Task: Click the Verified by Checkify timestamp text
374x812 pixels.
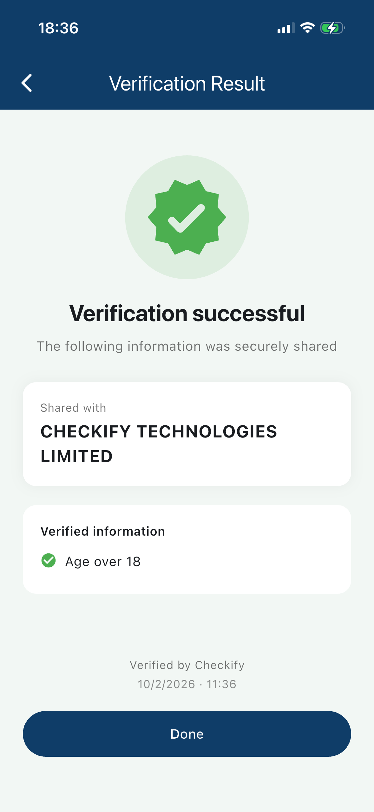Action: tap(187, 674)
